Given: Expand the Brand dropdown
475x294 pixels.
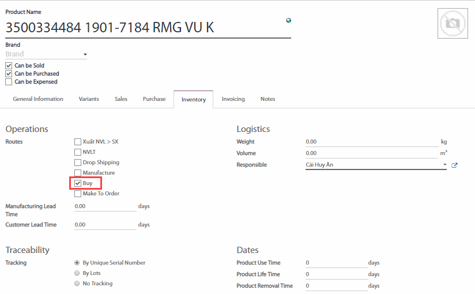Looking at the screenshot, I should 85,55.
